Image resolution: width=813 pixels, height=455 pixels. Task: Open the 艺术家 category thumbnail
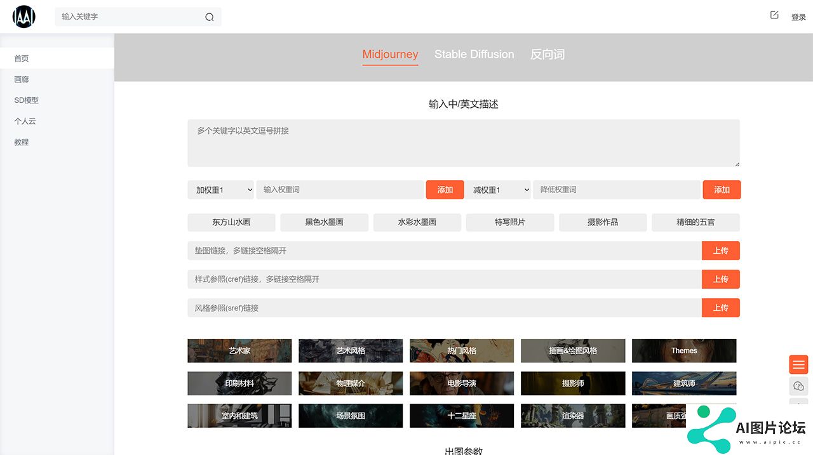click(x=239, y=350)
